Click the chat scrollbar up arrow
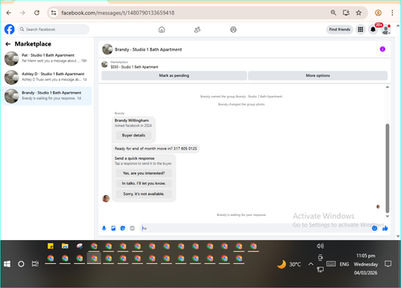The width and height of the screenshot is (401, 288). pos(387,87)
